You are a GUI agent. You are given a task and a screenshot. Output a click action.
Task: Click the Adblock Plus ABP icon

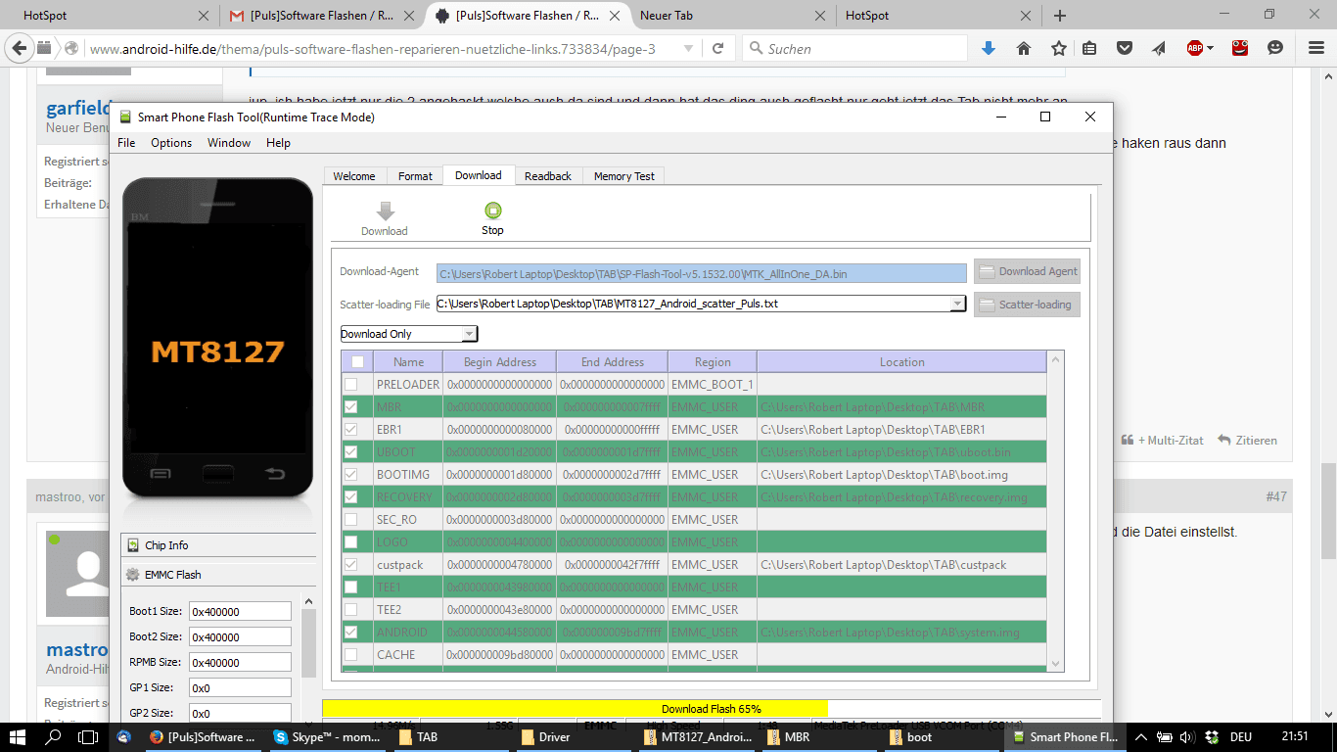(1195, 48)
